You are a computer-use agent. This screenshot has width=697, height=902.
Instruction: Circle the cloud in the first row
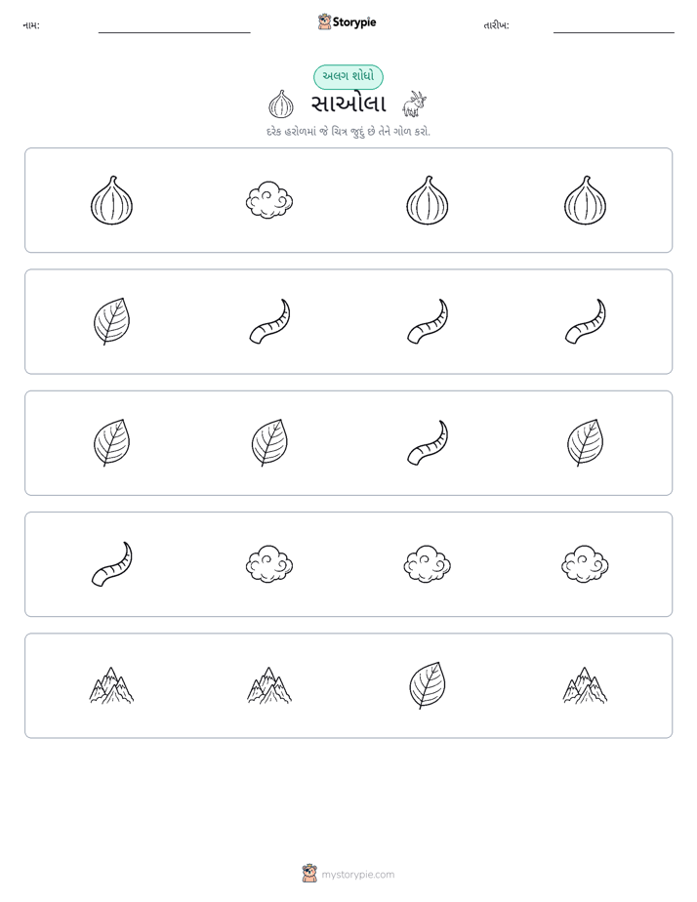(269, 200)
